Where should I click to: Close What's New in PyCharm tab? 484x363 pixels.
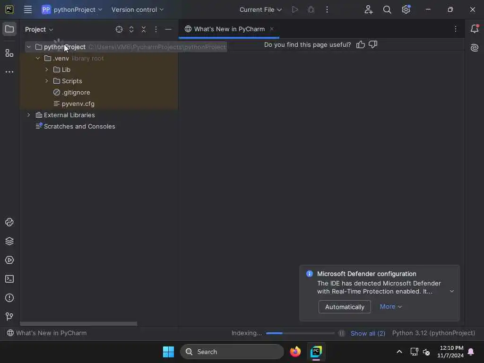[272, 29]
